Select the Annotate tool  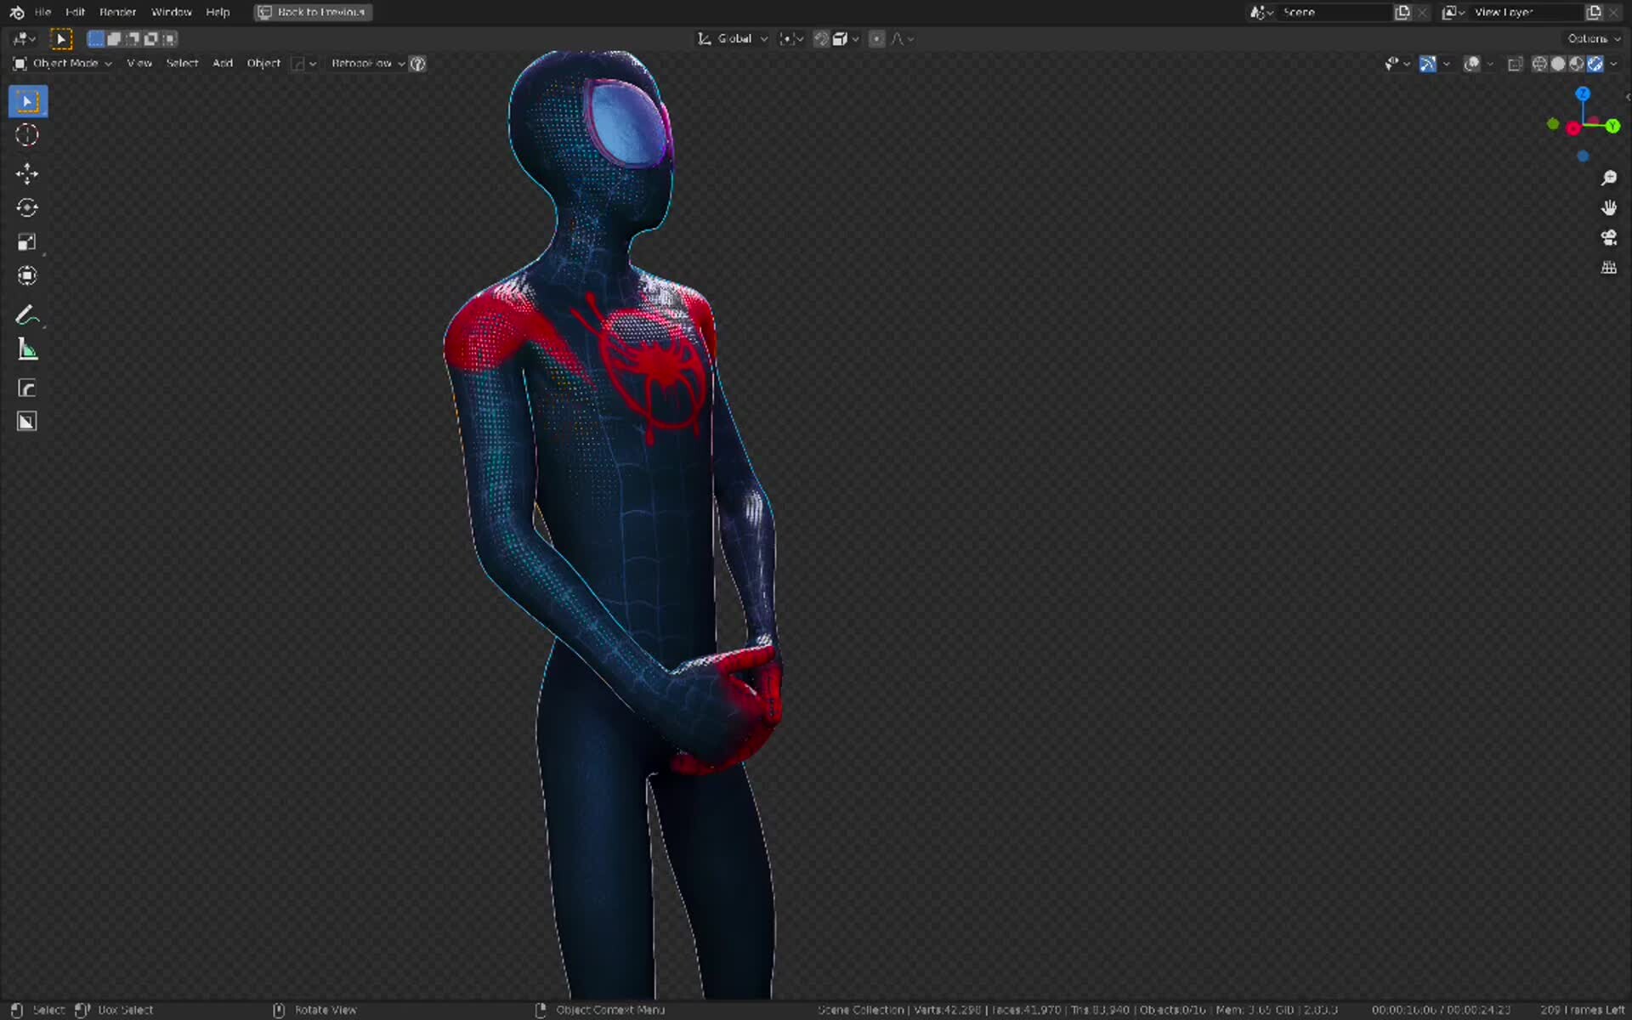[x=27, y=314]
